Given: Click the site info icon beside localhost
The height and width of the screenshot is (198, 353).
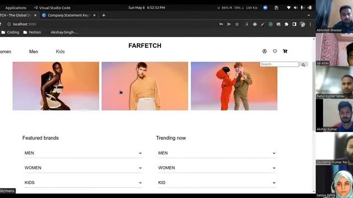Looking at the screenshot, I should tap(9, 24).
